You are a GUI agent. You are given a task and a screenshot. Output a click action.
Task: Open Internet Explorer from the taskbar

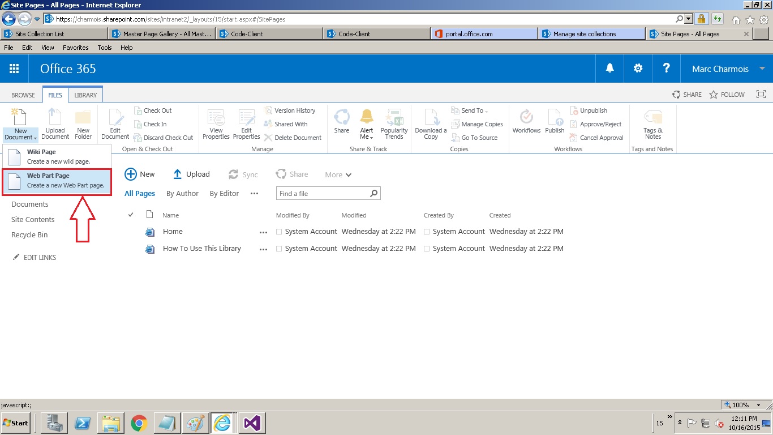coord(223,423)
